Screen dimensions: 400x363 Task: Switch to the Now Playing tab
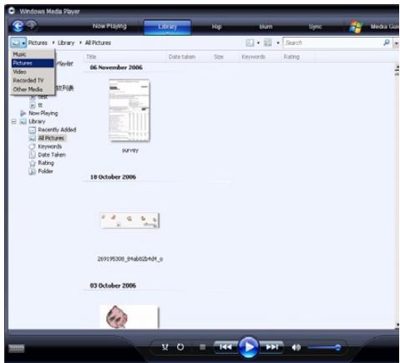point(109,26)
